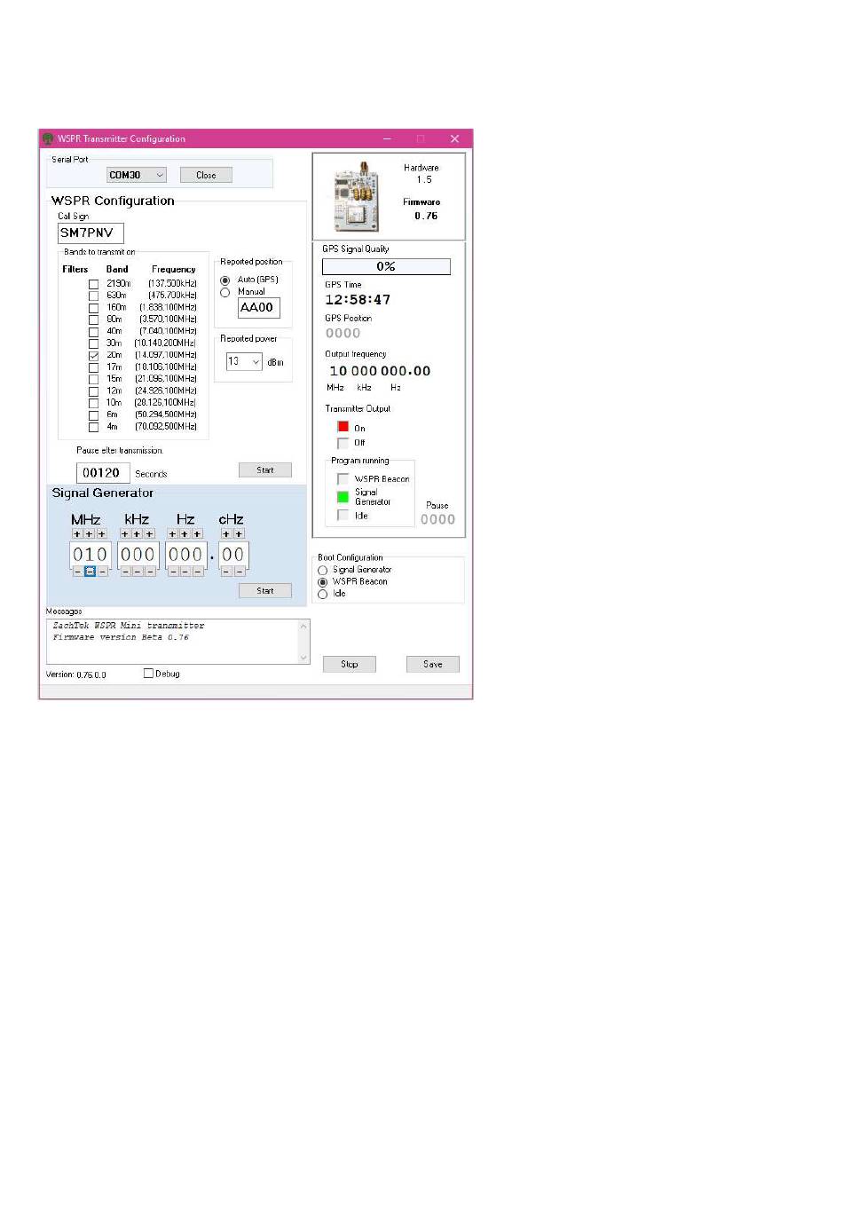This screenshot has height=1215, width=843.
Task: Open the COM30 serial port dropdown
Action: [137, 176]
